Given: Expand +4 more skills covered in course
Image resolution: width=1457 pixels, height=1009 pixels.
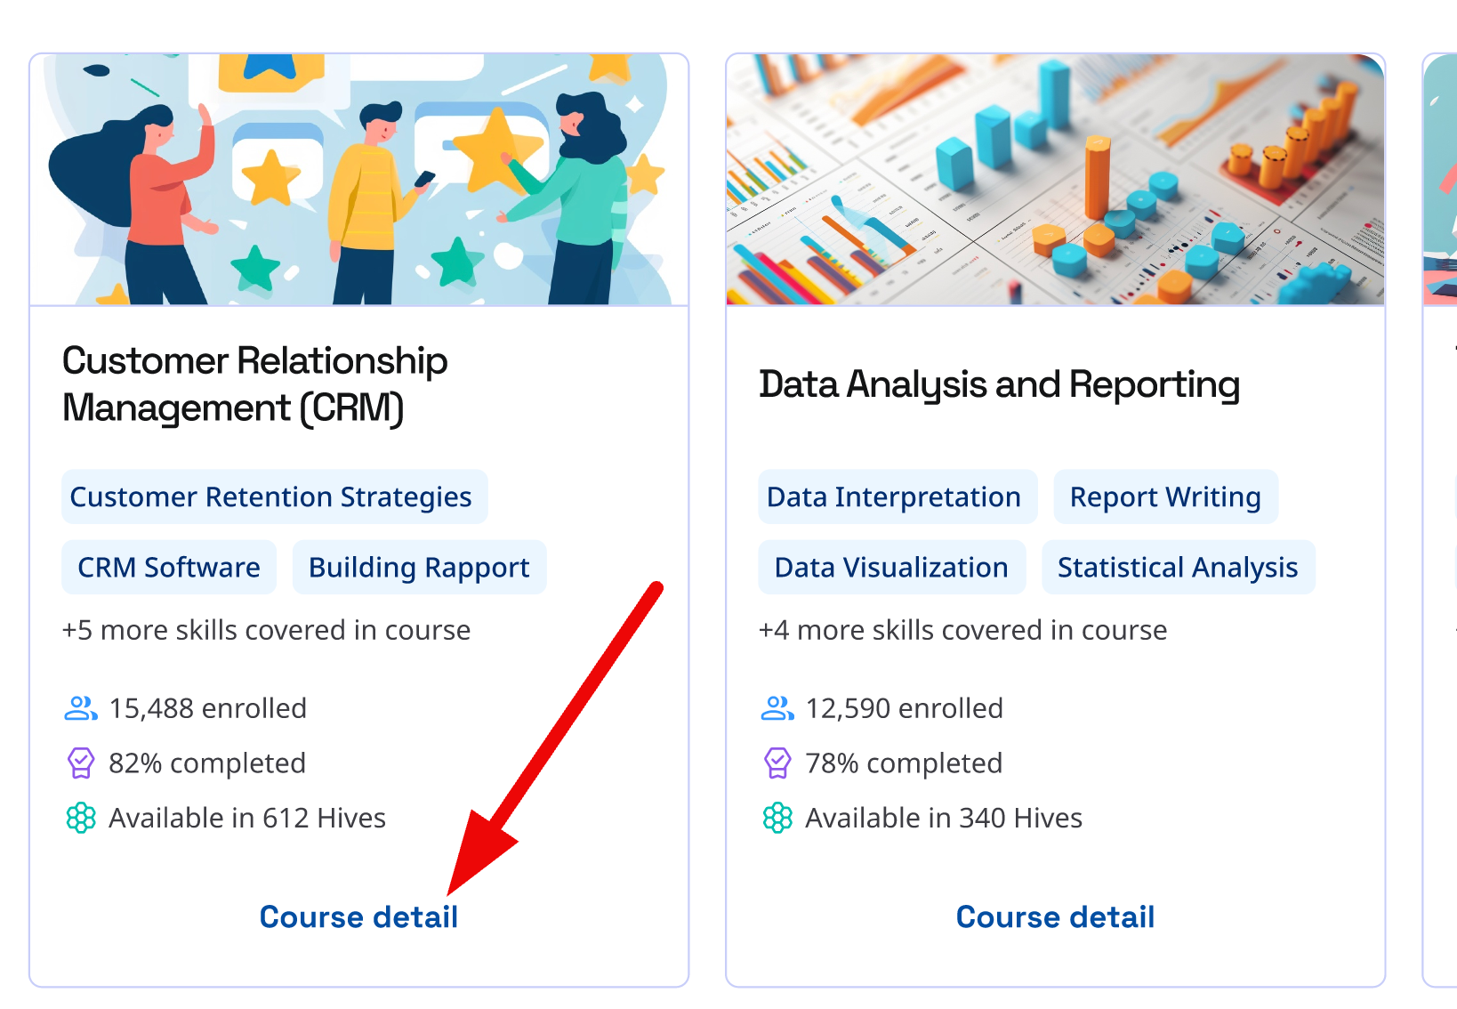Looking at the screenshot, I should click(962, 630).
